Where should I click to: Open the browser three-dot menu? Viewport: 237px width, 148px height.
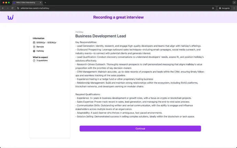coord(234,8)
